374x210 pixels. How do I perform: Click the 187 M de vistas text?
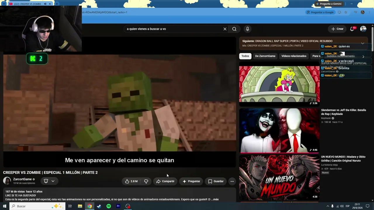(15, 192)
